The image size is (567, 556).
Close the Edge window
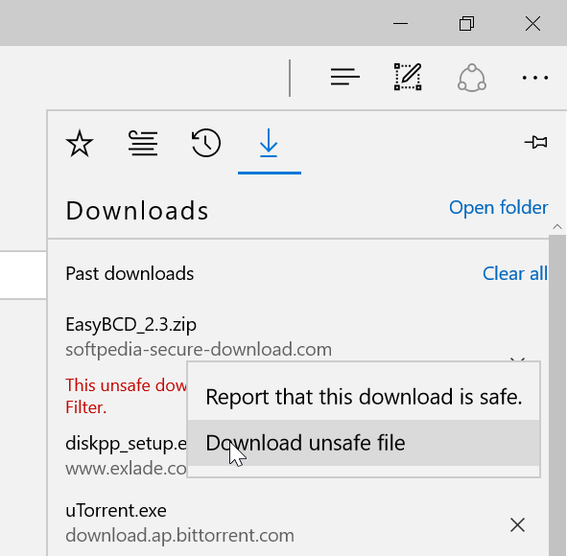(532, 24)
